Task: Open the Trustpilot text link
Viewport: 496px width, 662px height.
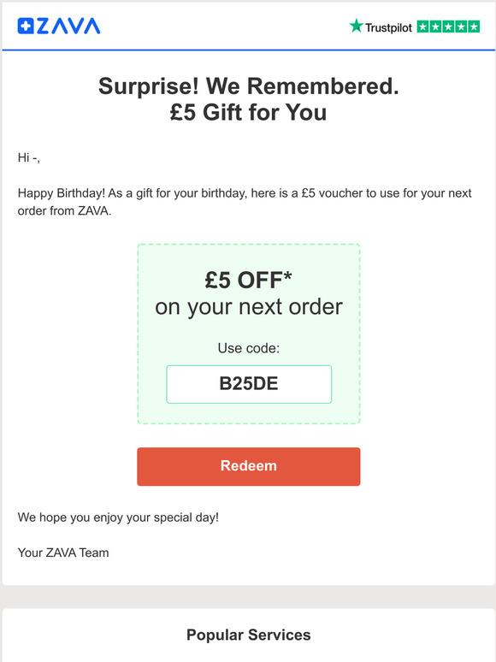Action: [x=388, y=28]
